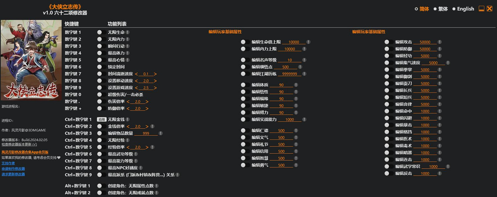
Task: Click info icon beside 编辑实战能力
Action: 304,119
